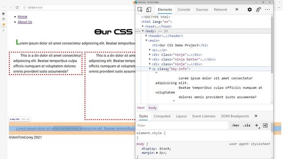
Task: Select the Styles pane tab
Action: (143, 116)
